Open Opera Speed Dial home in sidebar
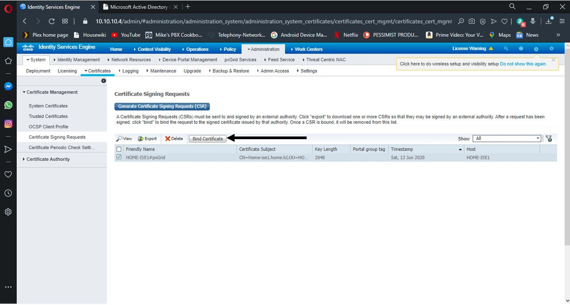Image resolution: width=570 pixels, height=305 pixels. coord(8,42)
